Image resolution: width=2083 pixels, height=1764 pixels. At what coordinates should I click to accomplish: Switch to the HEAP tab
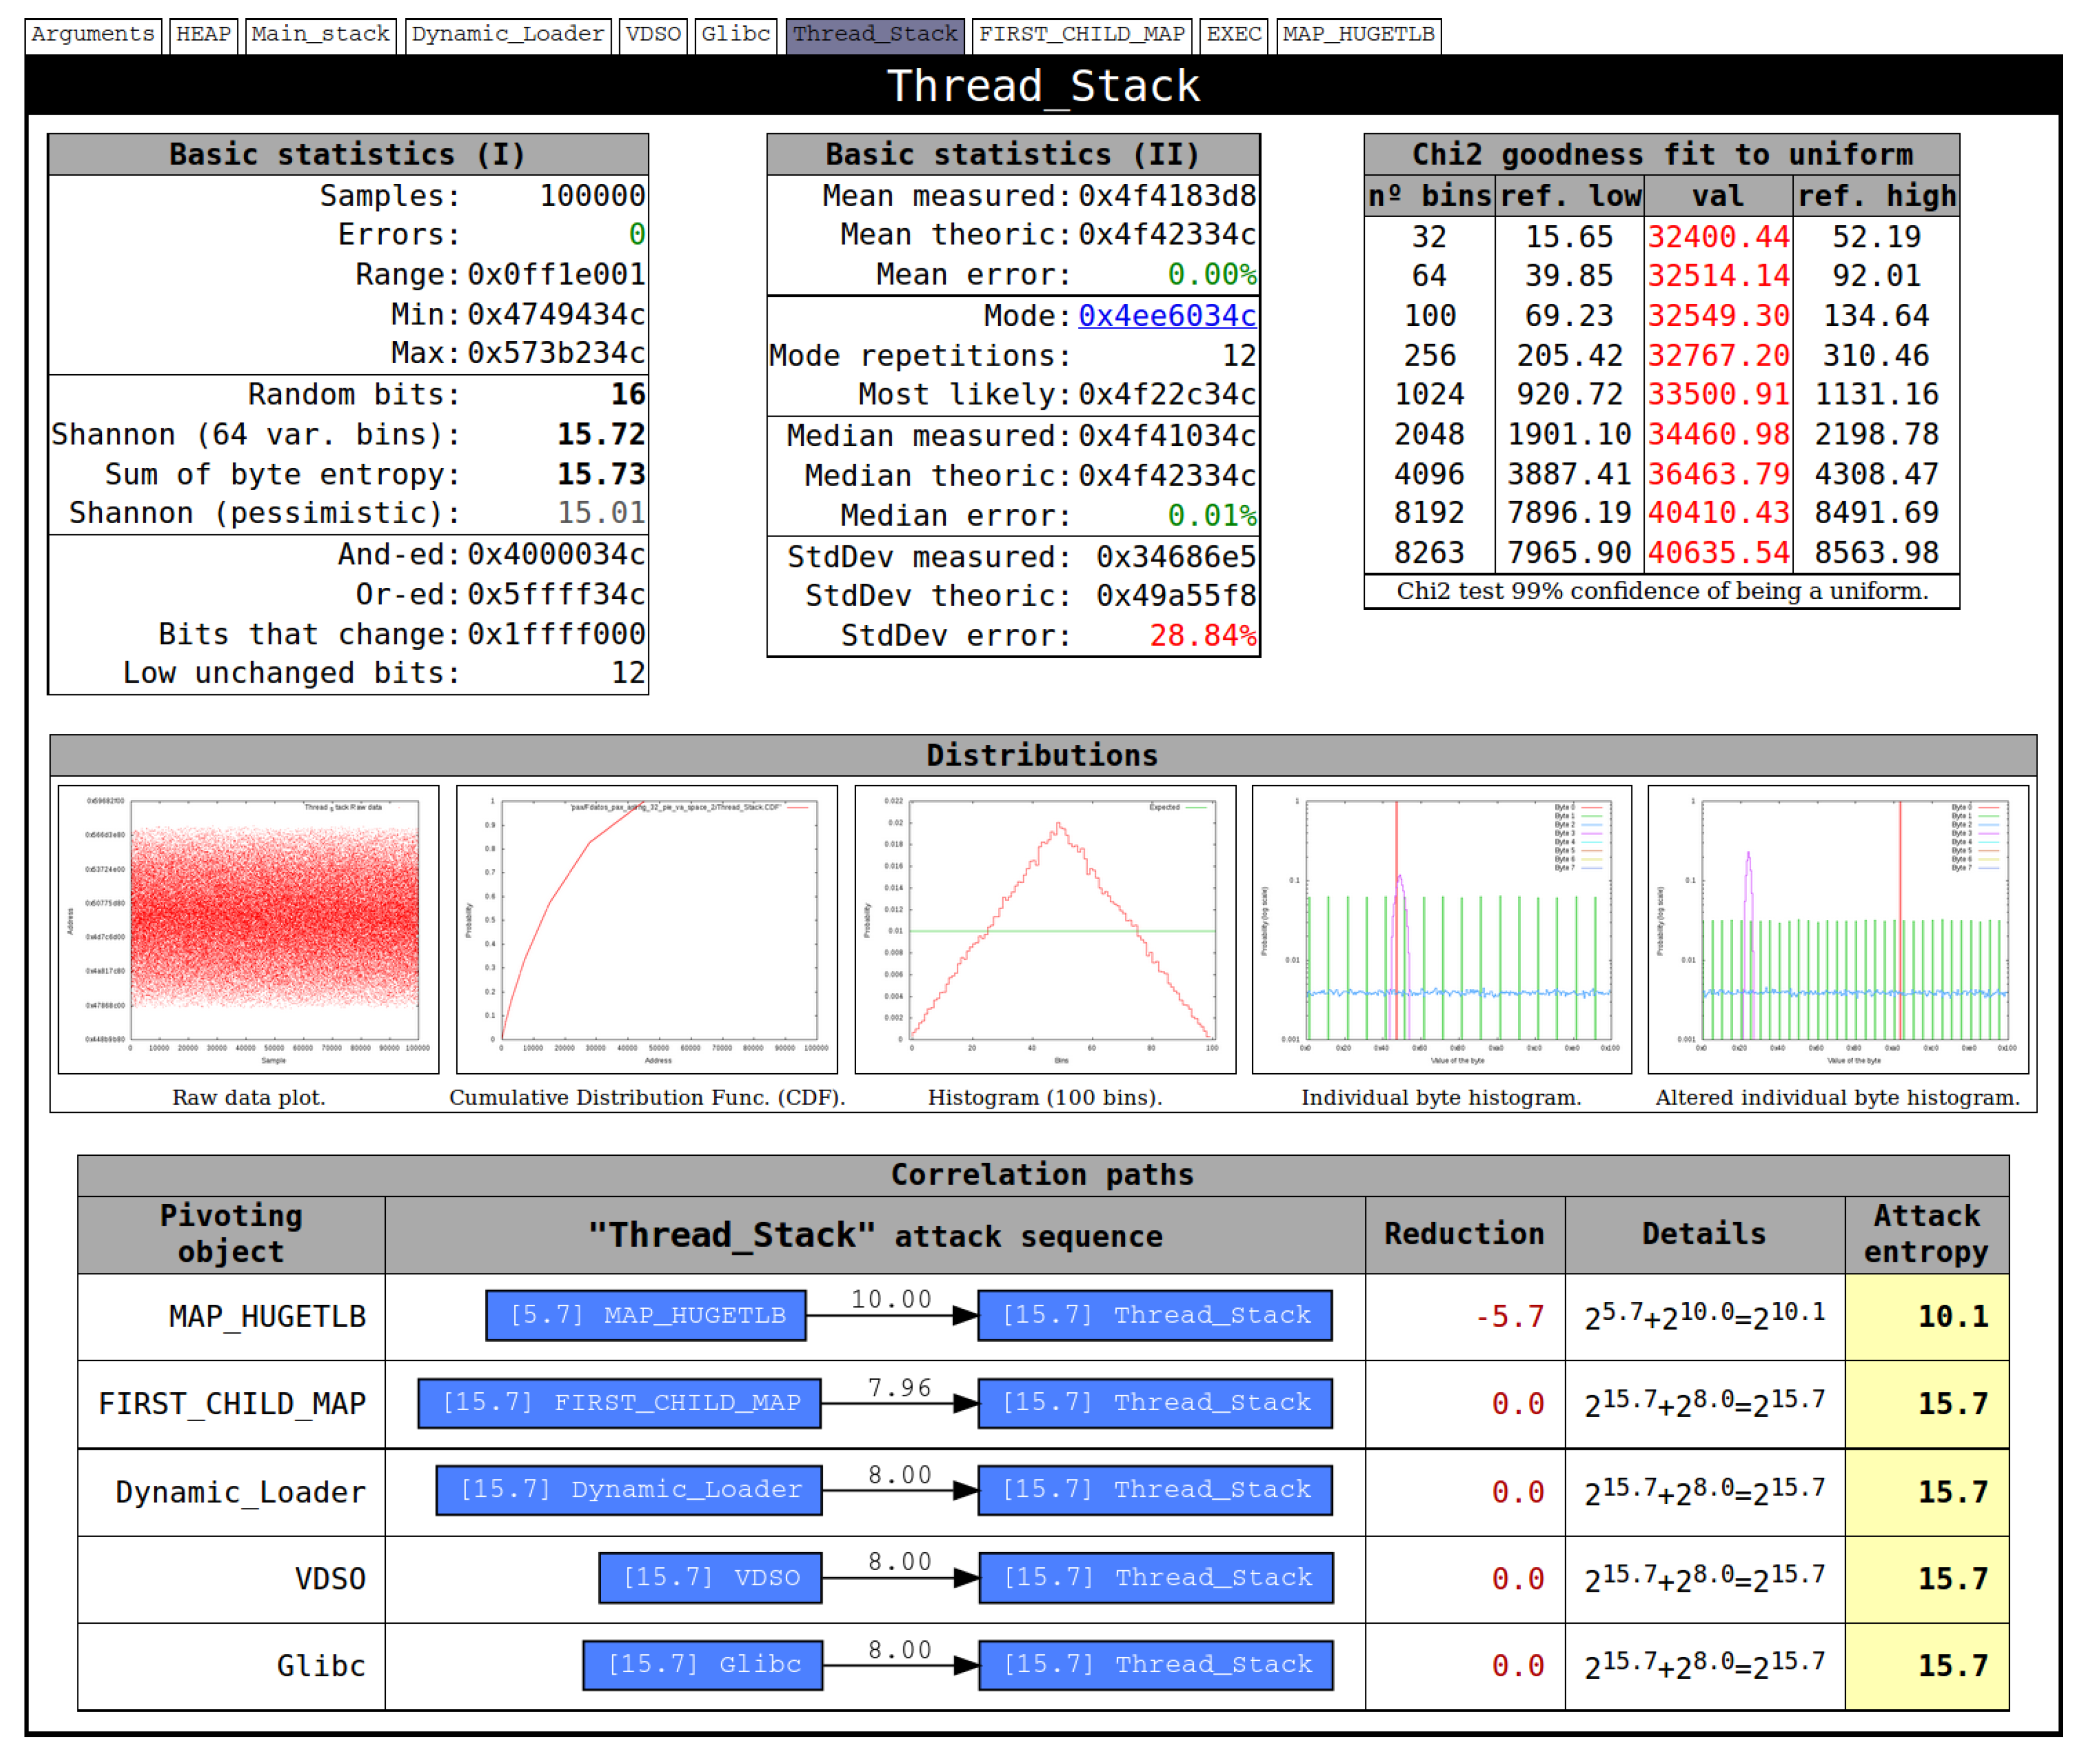(x=203, y=35)
